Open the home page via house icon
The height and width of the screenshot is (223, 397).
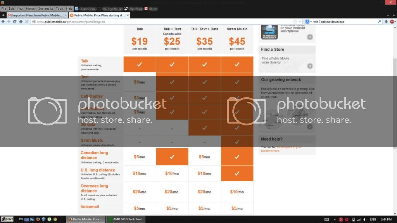[x=21, y=22]
